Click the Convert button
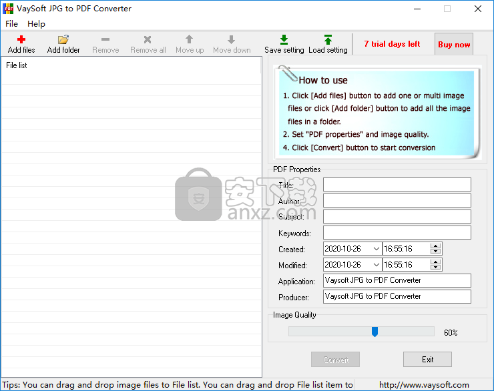This screenshot has height=391, width=494. (336, 359)
